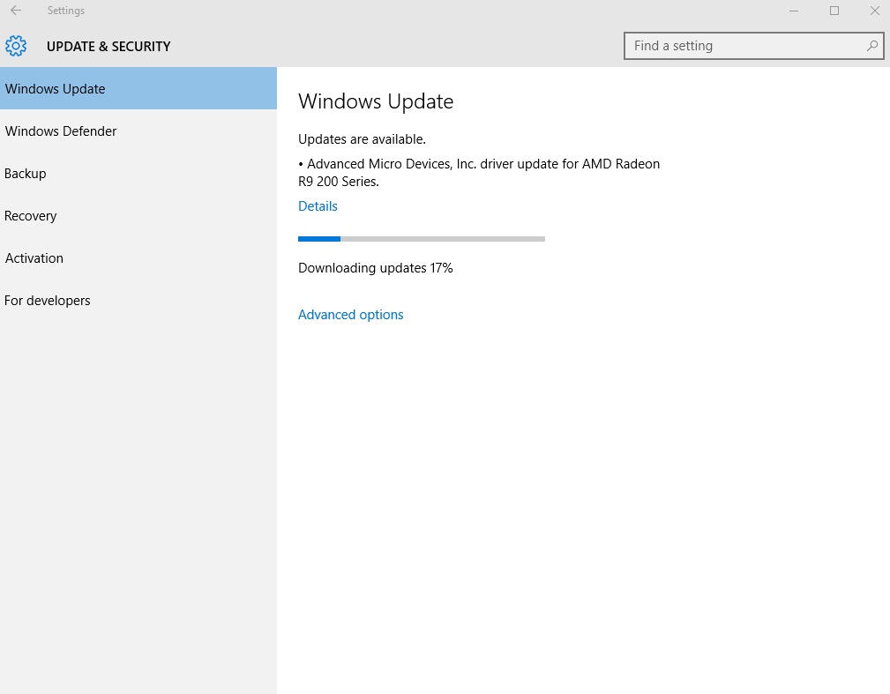Image resolution: width=890 pixels, height=694 pixels.
Task: Click the back arrow in title bar
Action: click(16, 11)
